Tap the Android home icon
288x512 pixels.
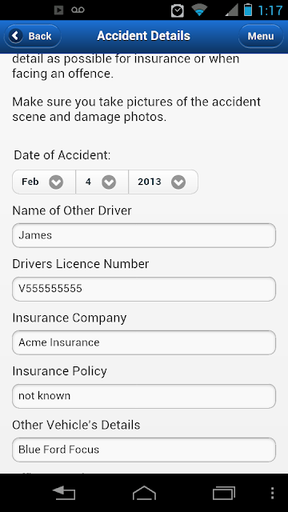144,493
